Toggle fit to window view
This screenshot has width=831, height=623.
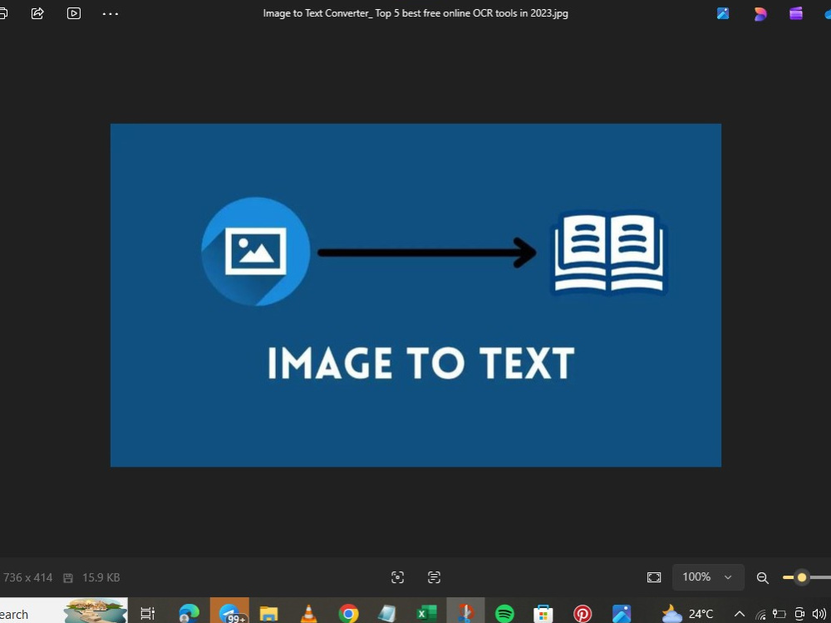pos(654,577)
